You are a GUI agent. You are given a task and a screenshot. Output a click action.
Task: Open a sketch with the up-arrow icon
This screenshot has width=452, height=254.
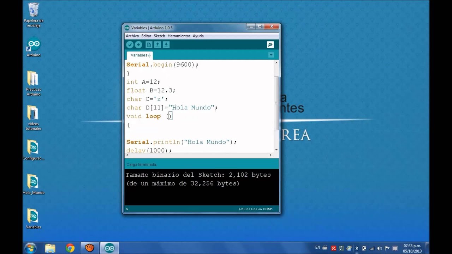[x=157, y=44]
